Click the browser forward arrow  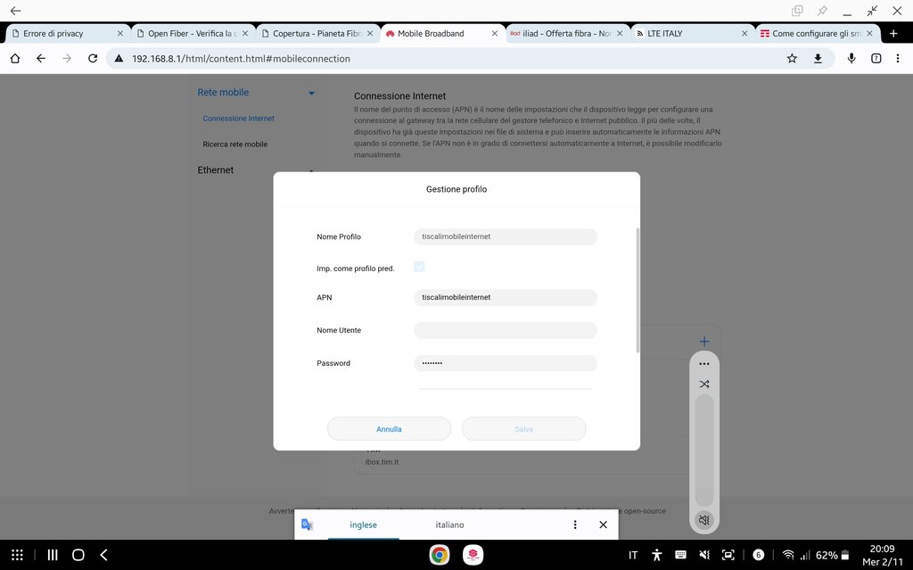[67, 58]
